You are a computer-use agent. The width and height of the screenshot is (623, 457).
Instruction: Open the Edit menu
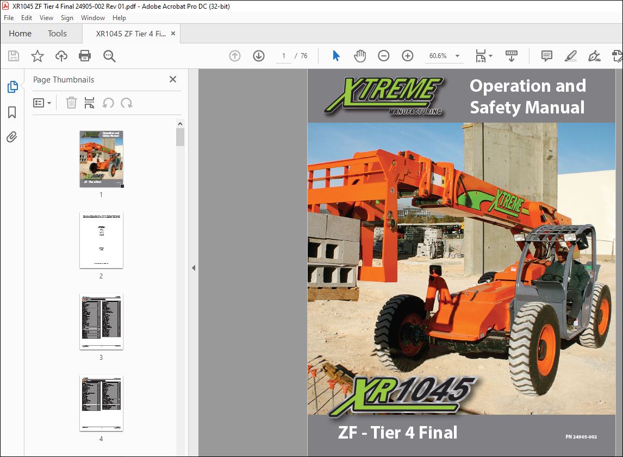[27, 18]
